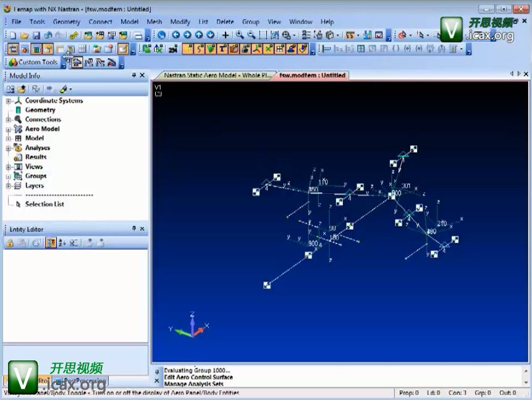
Task: Expand the Aero Model tree node
Action: pyautogui.click(x=9, y=129)
